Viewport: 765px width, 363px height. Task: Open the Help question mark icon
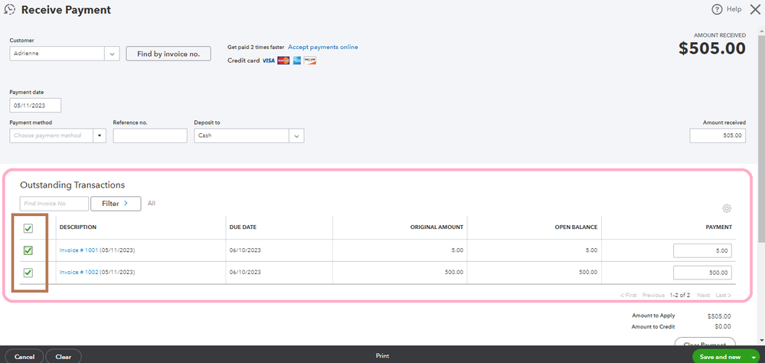coord(717,9)
